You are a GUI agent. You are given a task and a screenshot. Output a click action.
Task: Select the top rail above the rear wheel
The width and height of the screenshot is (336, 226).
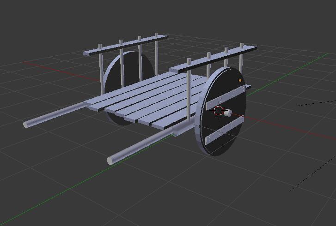click(x=125, y=45)
